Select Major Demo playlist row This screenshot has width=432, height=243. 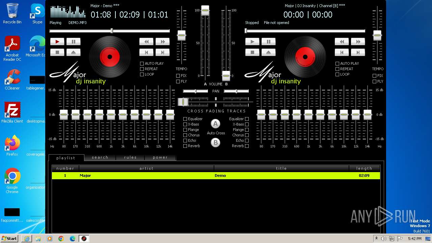[216, 175]
